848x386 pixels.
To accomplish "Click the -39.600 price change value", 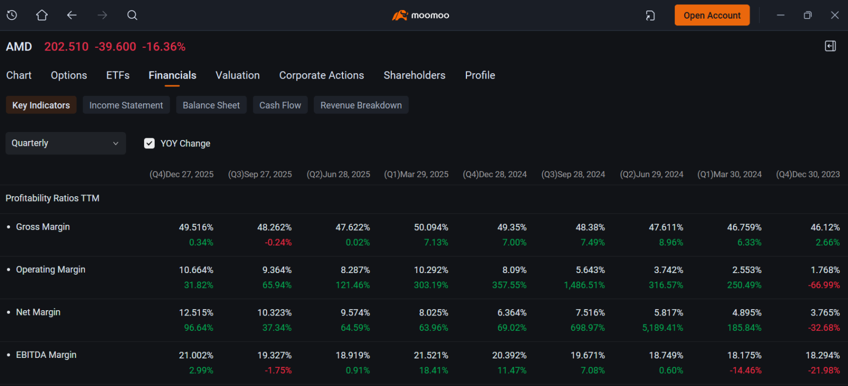I will click(x=116, y=47).
